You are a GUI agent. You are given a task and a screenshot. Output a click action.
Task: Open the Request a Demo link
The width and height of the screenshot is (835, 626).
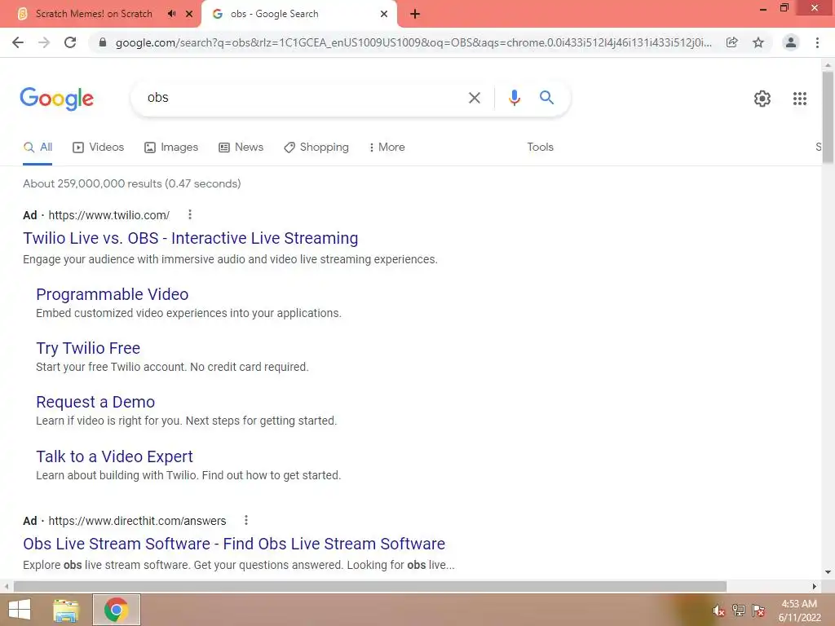(x=96, y=402)
